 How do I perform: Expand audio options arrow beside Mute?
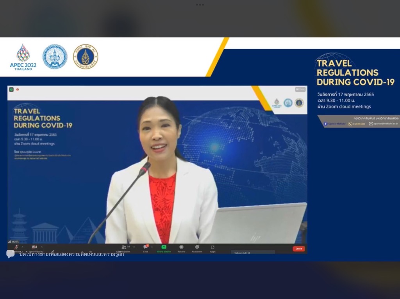pyautogui.click(x=22, y=247)
